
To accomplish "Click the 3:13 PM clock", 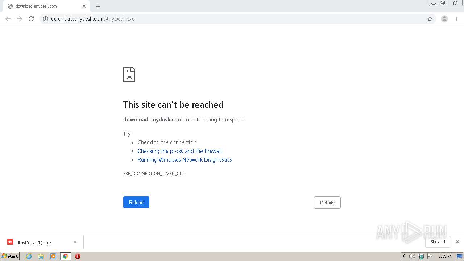I will 445,256.
